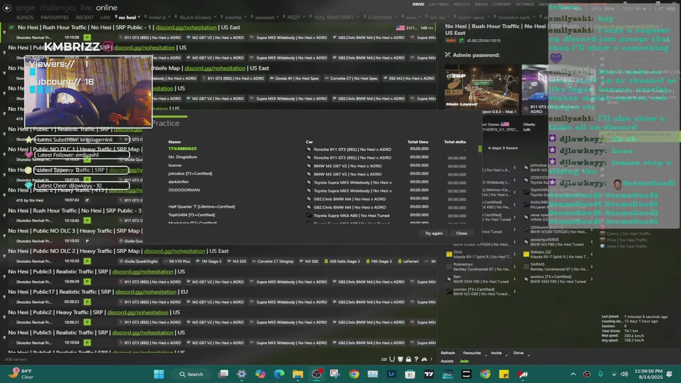
Task: Select Mr. DingleBum row in Practice results
Action: tap(317, 157)
